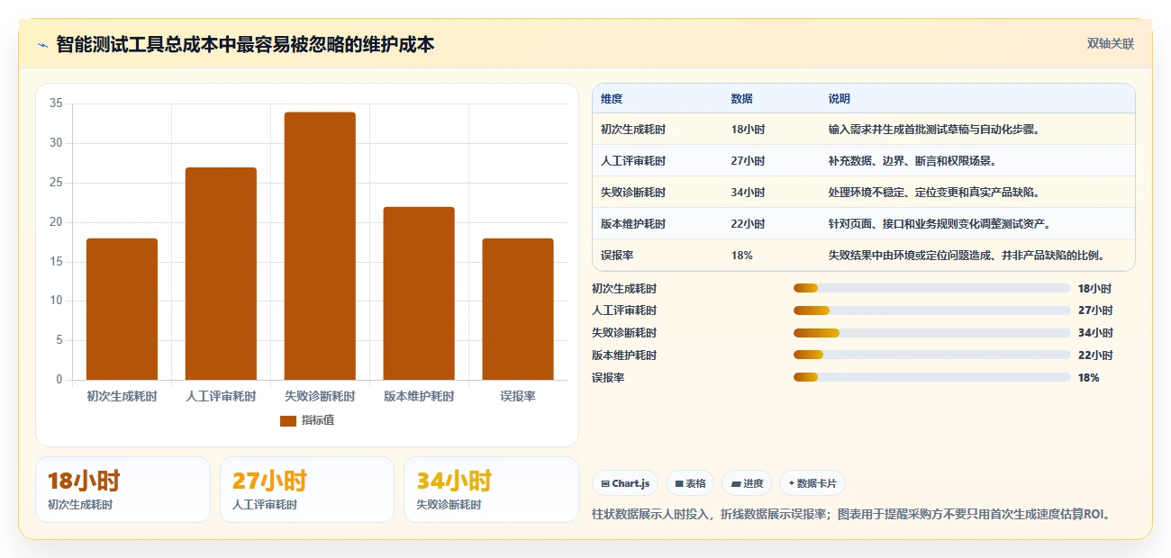Select the 误报率 bar in the chart

point(518,309)
